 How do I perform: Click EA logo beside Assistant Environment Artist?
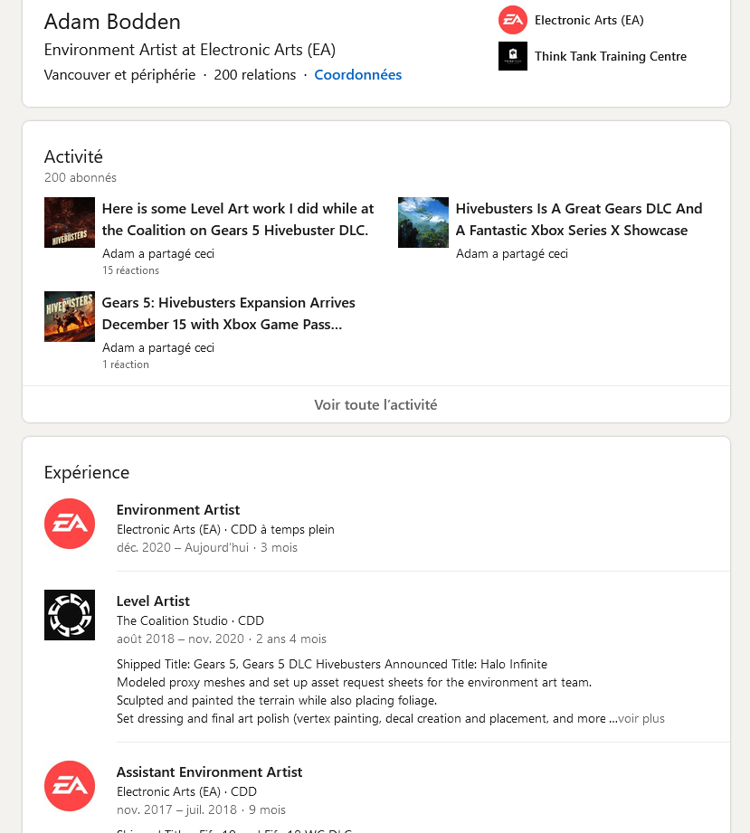pos(70,786)
